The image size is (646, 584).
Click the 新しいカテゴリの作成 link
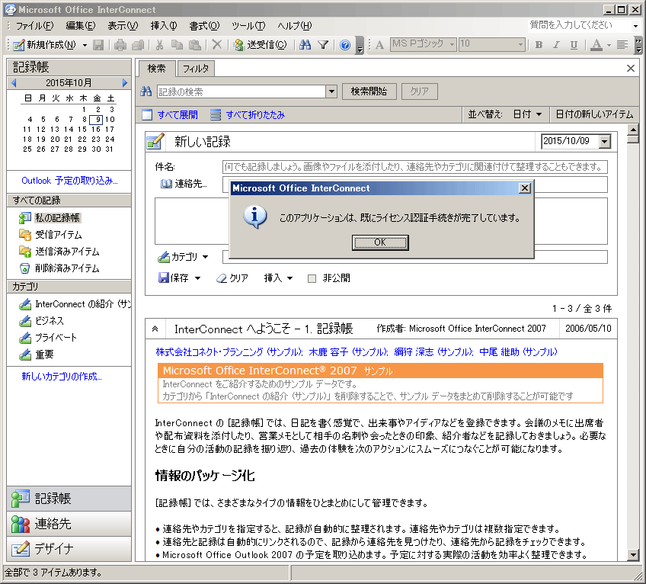click(x=62, y=377)
